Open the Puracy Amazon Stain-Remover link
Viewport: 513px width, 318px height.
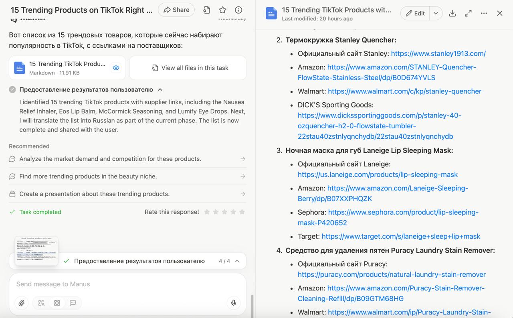tap(391, 293)
